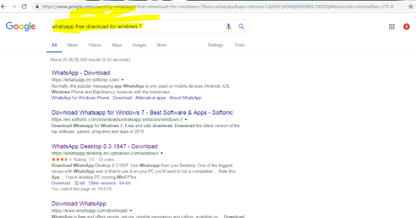Open the red notifications badge
This screenshot has width=416, height=218.
pos(406,27)
